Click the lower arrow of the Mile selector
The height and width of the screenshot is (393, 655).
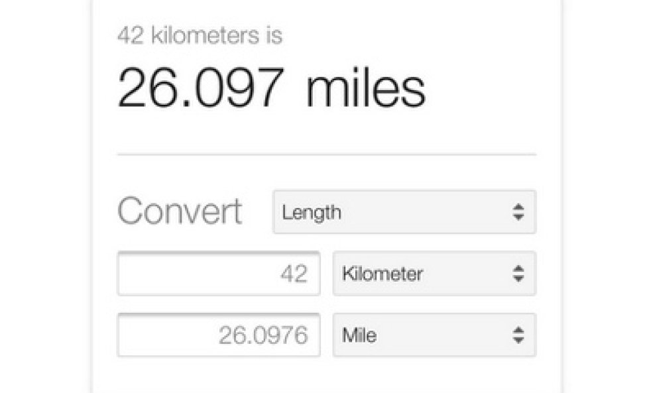point(518,341)
